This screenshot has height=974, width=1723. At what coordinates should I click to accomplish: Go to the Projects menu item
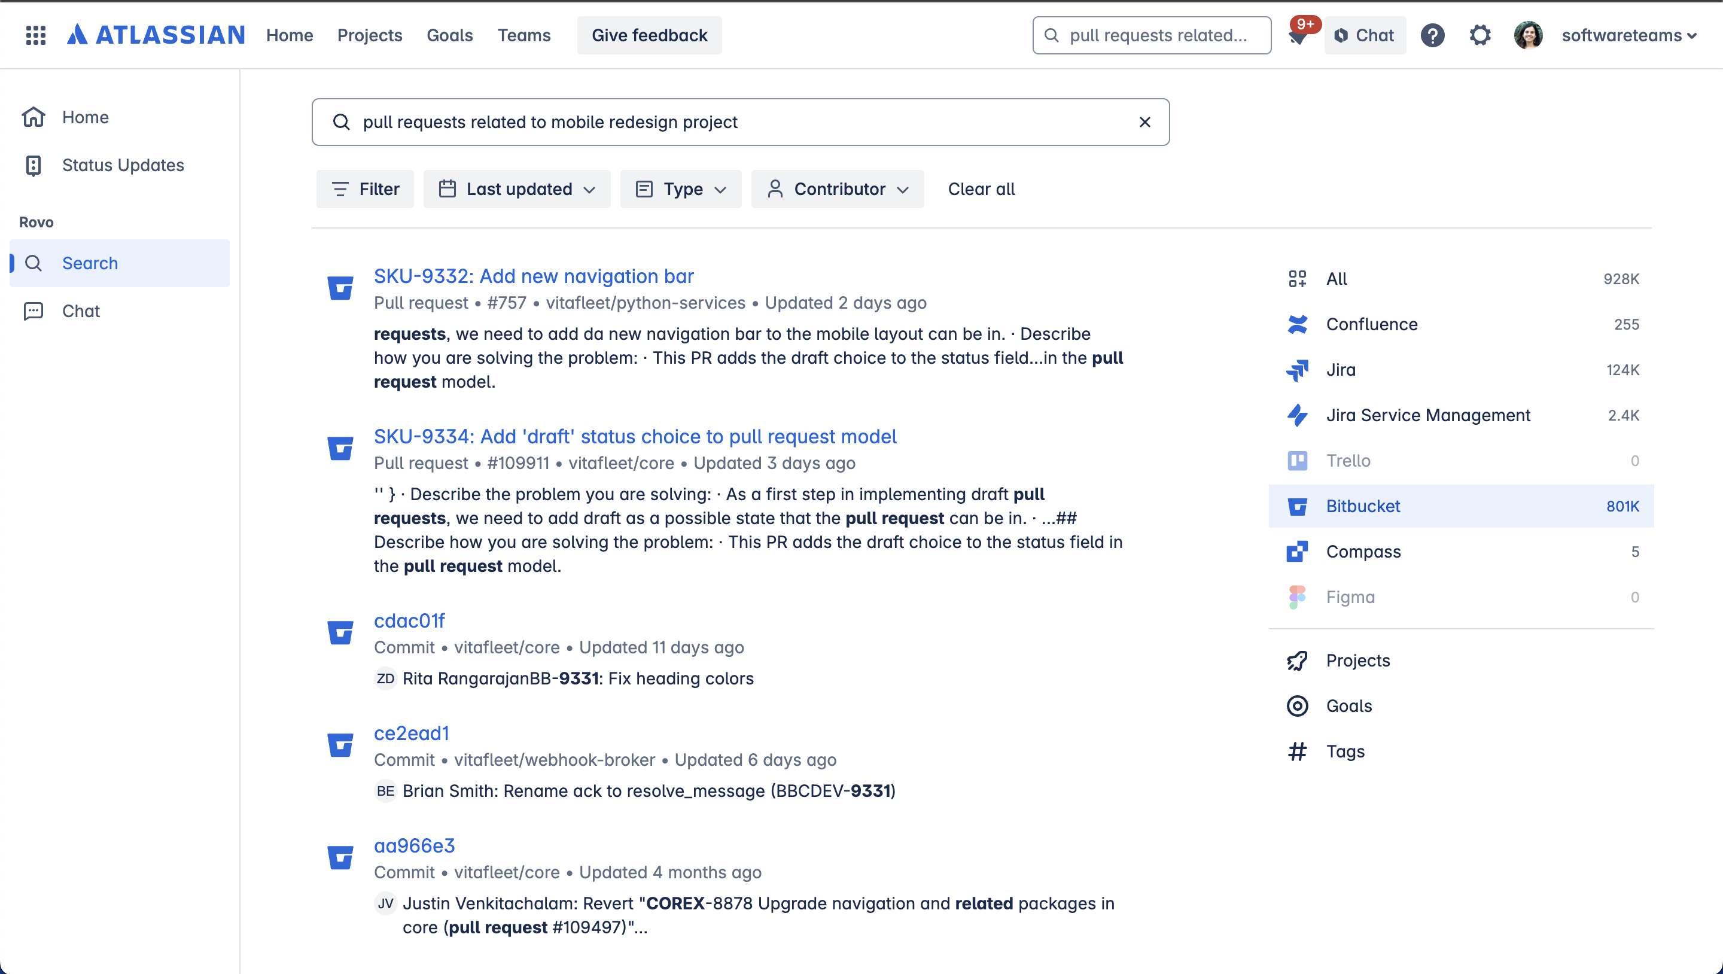point(369,35)
